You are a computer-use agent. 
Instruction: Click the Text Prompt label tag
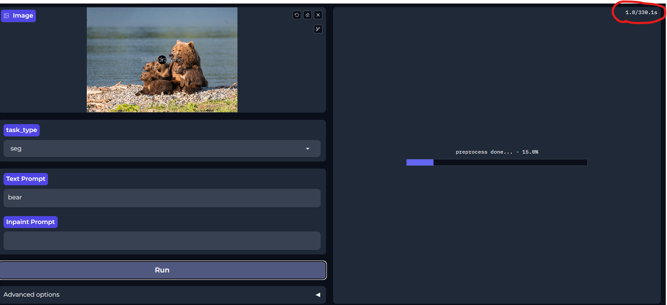click(26, 179)
